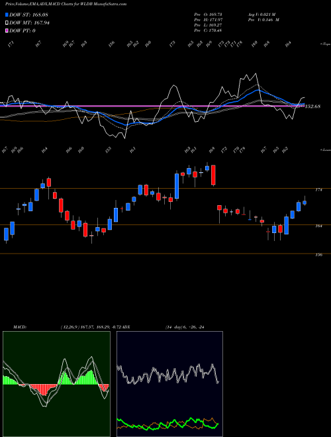Click the 156 price level label
The height and width of the screenshot is (437, 331).
[318, 255]
